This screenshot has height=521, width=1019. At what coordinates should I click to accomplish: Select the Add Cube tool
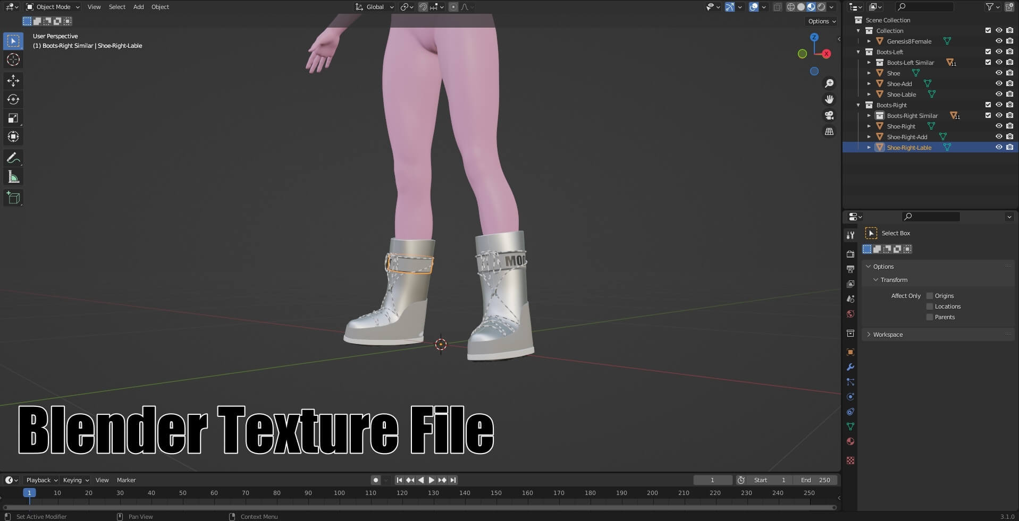pos(13,198)
